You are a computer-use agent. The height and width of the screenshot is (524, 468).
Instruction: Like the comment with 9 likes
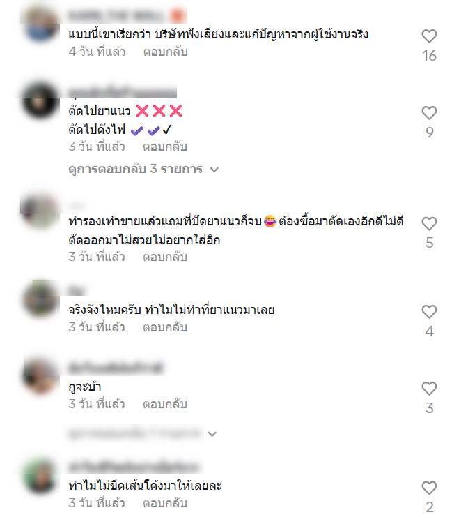point(429,113)
